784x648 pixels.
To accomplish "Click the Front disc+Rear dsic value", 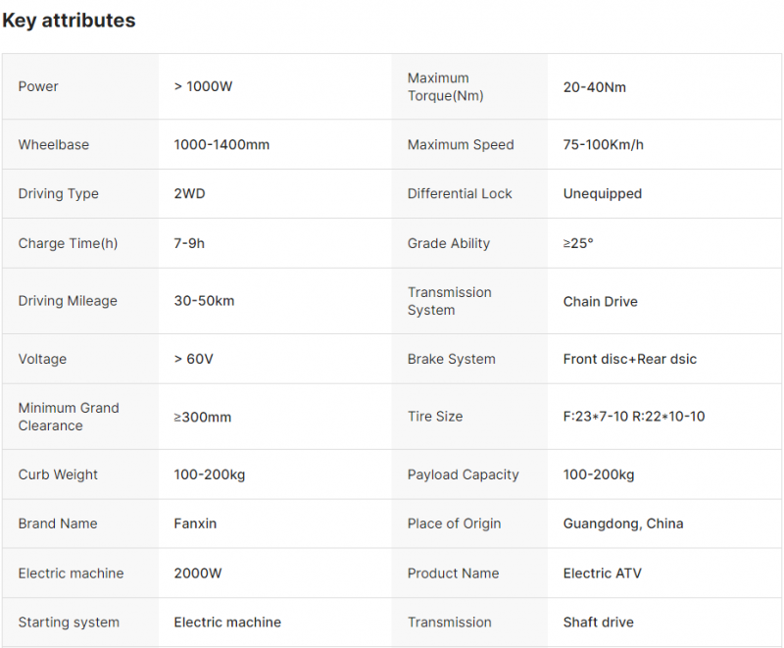I will coord(629,359).
